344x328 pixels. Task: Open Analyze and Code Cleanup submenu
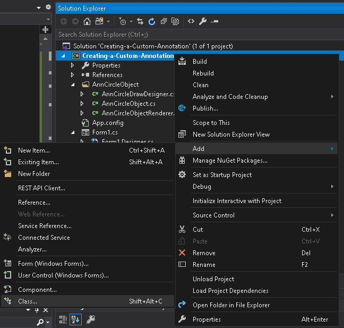pyautogui.click(x=256, y=97)
